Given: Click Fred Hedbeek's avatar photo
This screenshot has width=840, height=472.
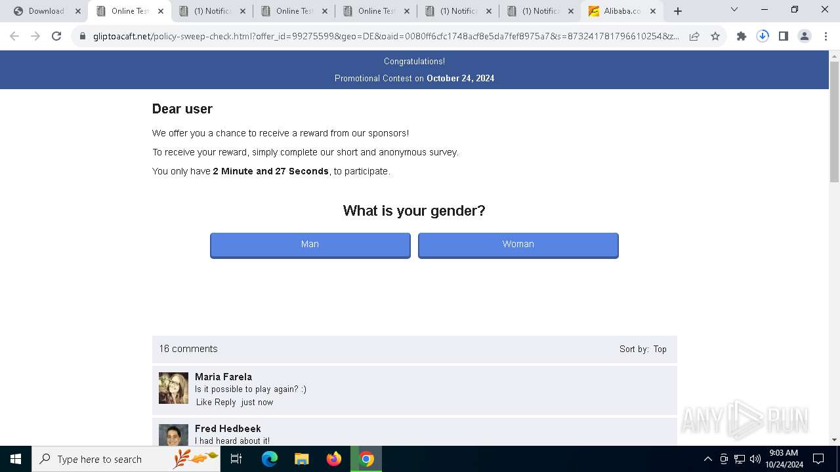Looking at the screenshot, I should point(173,435).
